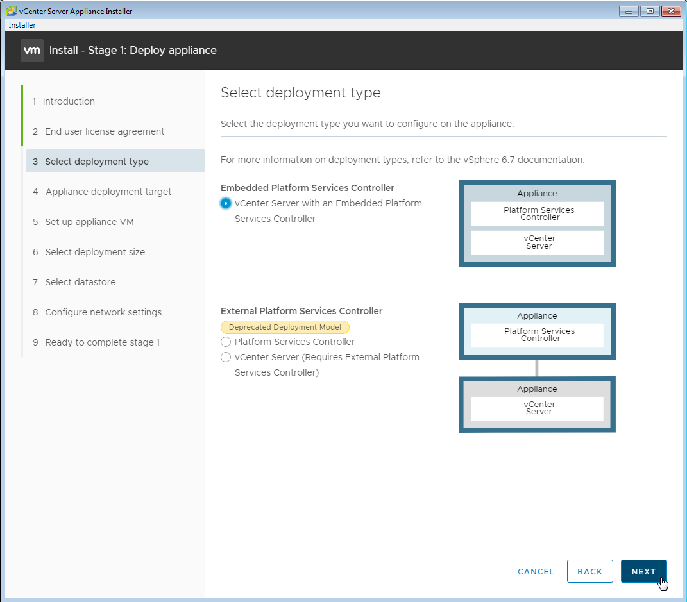The width and height of the screenshot is (687, 602).
Task: Jump to step 4 Appliance deployment target
Action: point(108,192)
